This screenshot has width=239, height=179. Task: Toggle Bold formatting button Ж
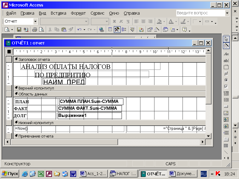click(114, 21)
